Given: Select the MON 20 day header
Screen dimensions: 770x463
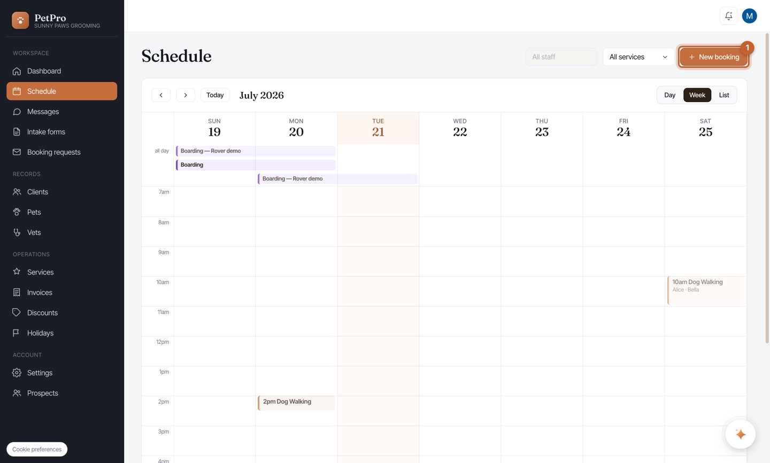Looking at the screenshot, I should pos(296,128).
